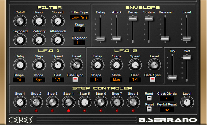This screenshot has width=207, height=125.
Task: Click the Step Controller Level knob
Action: 187,102
